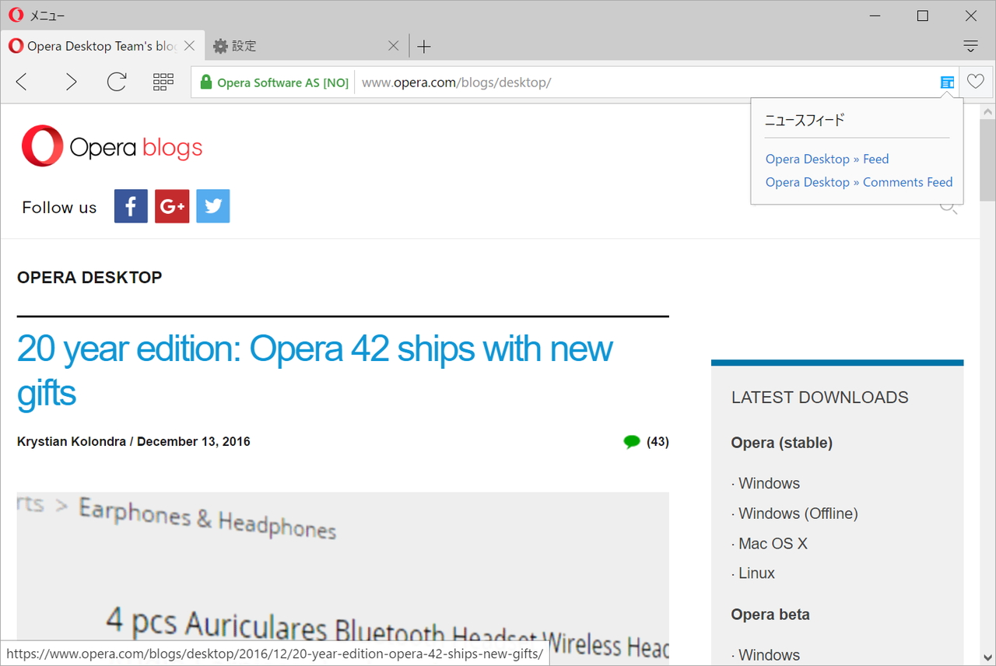Viewport: 996px width, 666px height.
Task: Click the author name Krystian Kolondra
Action: tap(72, 442)
